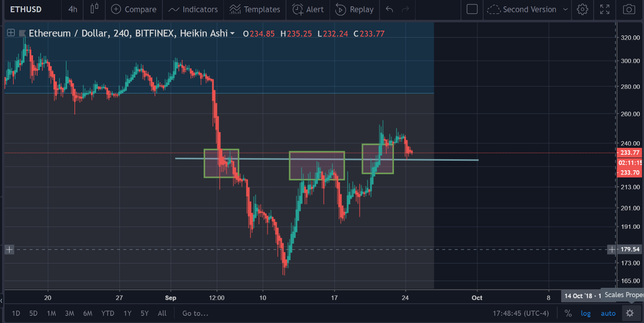
Task: Toggle auto scale
Action: 608,313
